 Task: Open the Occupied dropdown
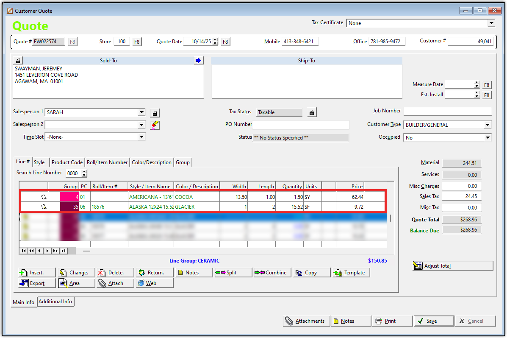click(488, 137)
